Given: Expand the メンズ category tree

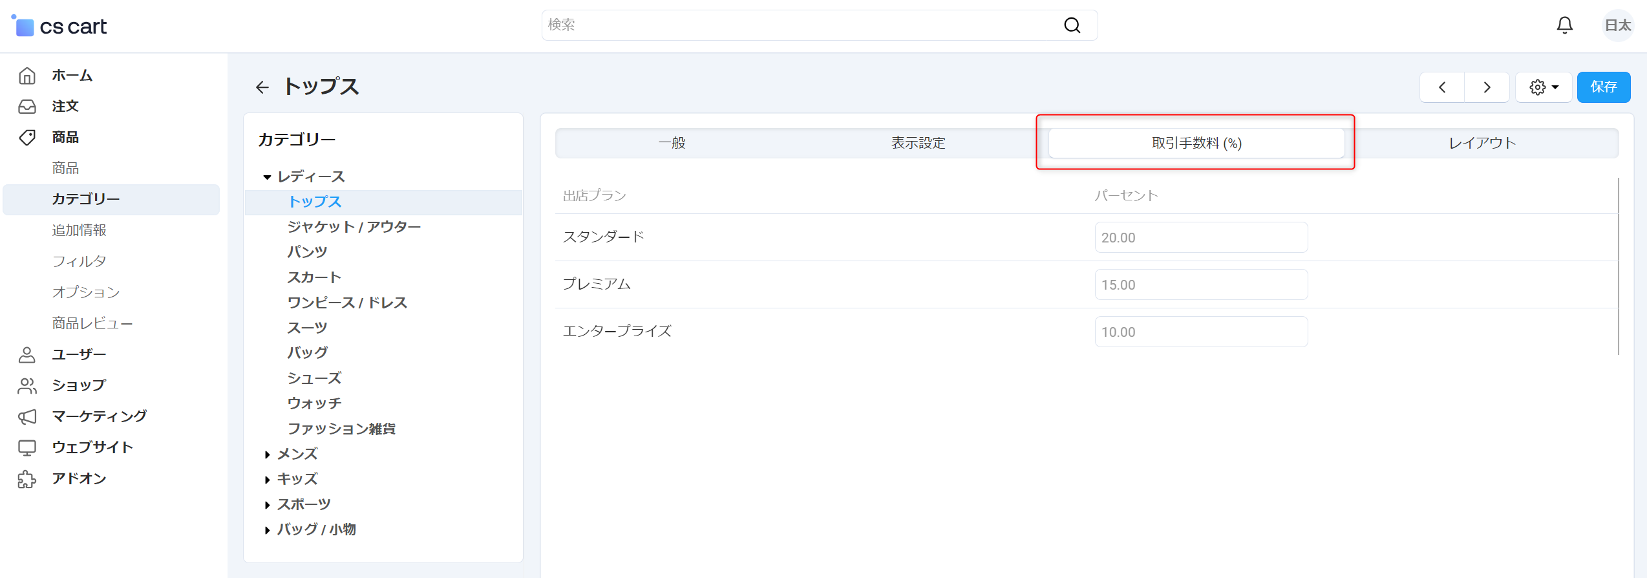Looking at the screenshot, I should pyautogui.click(x=267, y=455).
